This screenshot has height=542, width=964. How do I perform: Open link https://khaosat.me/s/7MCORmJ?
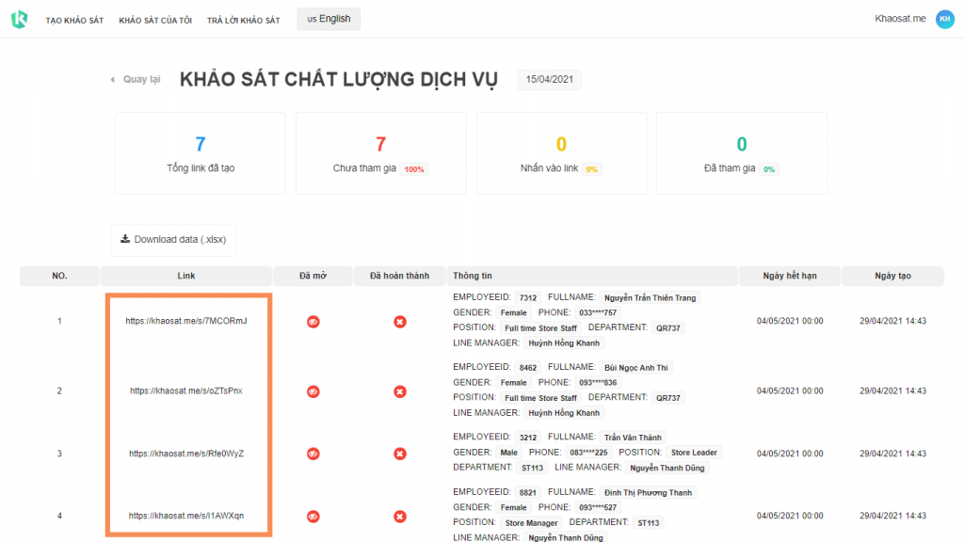click(186, 321)
